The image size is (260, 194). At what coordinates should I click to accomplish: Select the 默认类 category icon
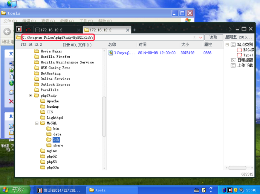point(239,50)
